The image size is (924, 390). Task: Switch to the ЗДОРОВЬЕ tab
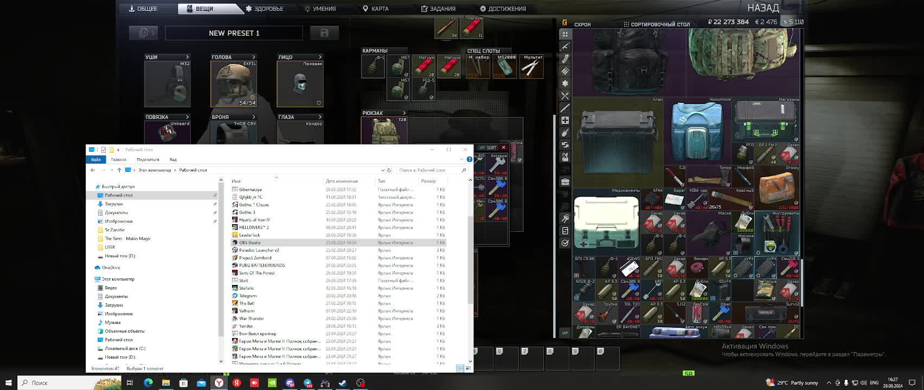[x=265, y=9]
